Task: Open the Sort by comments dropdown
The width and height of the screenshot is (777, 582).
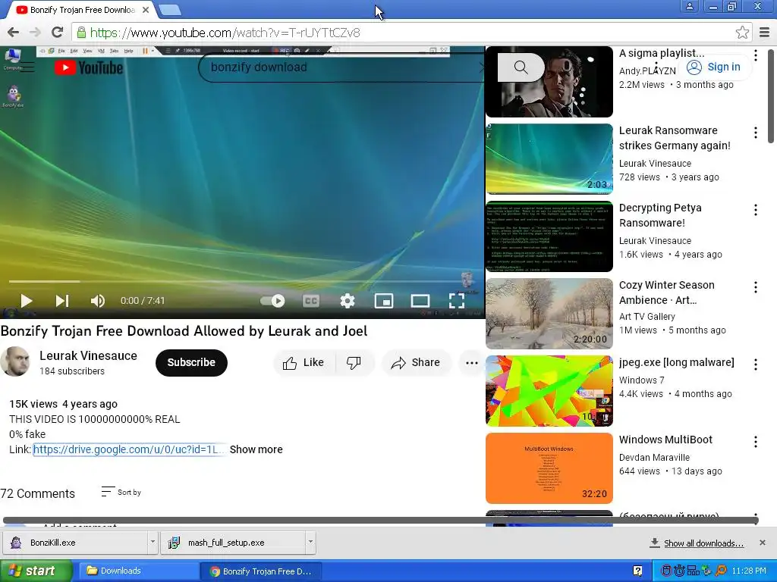Action: tap(121, 492)
